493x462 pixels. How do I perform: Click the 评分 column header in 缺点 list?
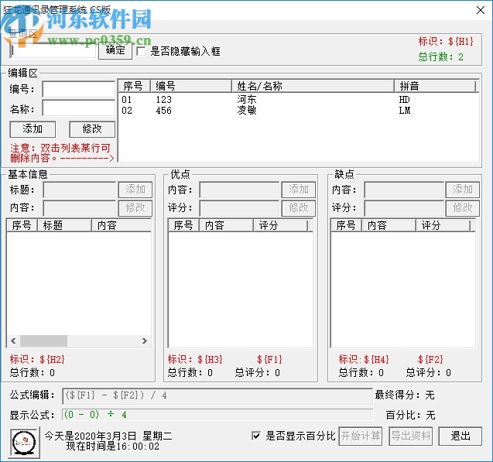point(443,225)
